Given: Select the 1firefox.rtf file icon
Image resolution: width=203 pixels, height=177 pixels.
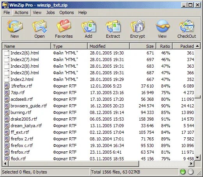Looking at the screenshot, I should click(7, 86).
